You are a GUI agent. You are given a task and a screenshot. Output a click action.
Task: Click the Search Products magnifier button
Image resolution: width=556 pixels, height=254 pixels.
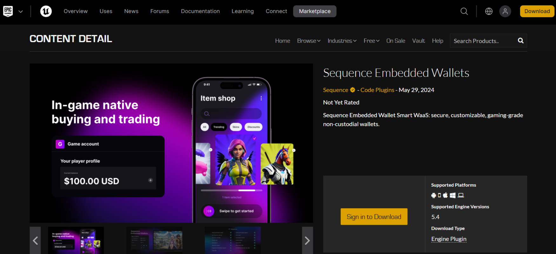(x=520, y=41)
